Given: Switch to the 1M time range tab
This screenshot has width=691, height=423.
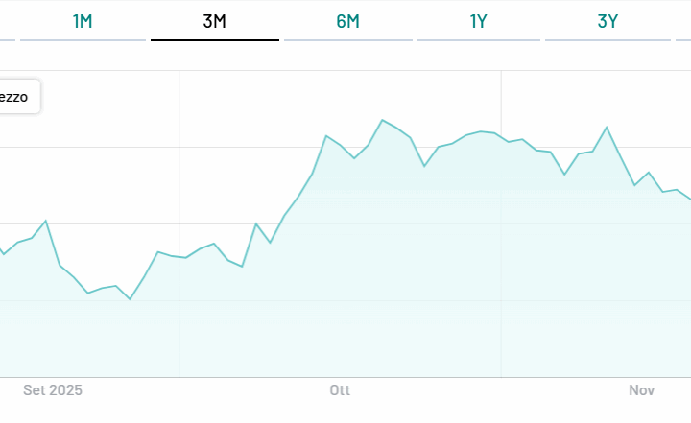Looking at the screenshot, I should (x=83, y=21).
